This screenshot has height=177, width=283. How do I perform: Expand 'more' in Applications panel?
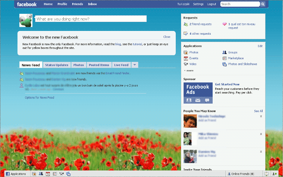[189, 71]
